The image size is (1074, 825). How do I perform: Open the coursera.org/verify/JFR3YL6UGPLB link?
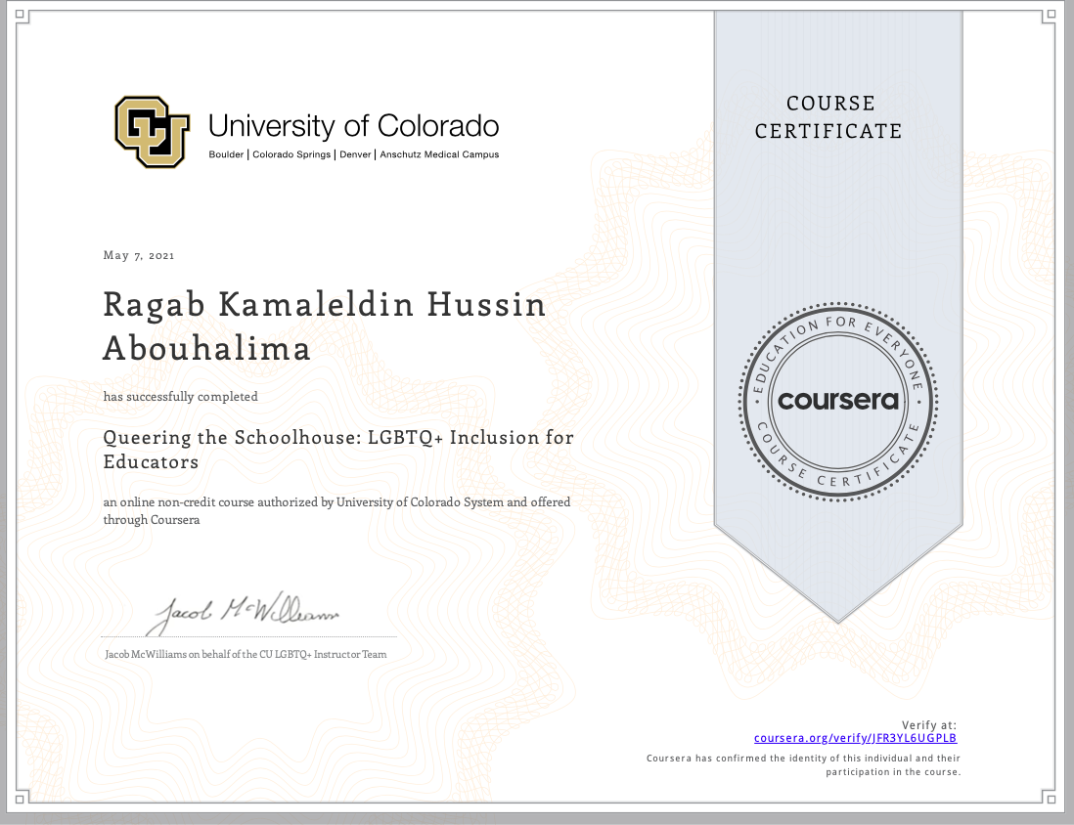click(x=855, y=738)
